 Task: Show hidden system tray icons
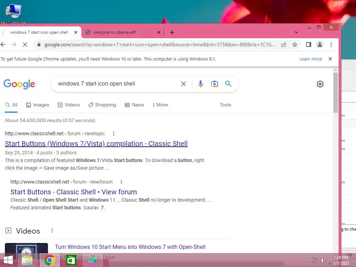coord(306,260)
